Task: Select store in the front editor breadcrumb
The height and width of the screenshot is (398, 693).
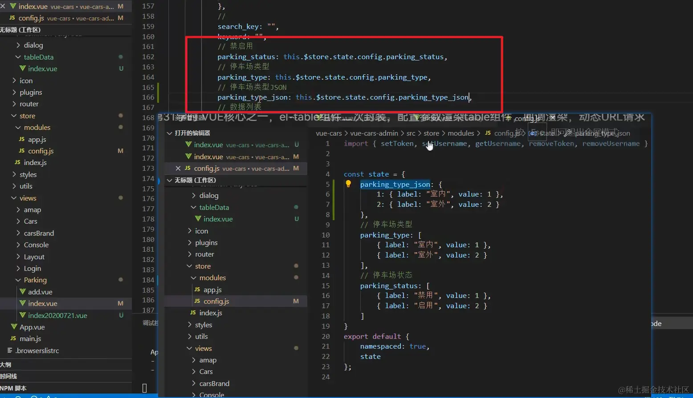Action: click(431, 133)
